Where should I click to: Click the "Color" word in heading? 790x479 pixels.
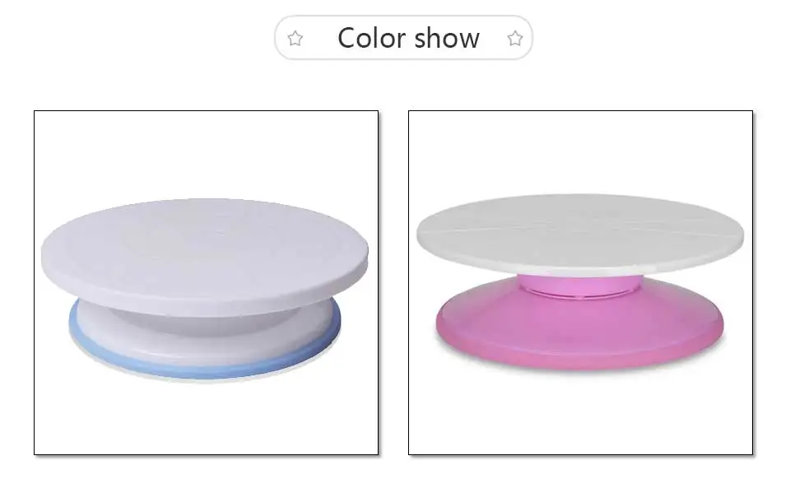pos(371,39)
